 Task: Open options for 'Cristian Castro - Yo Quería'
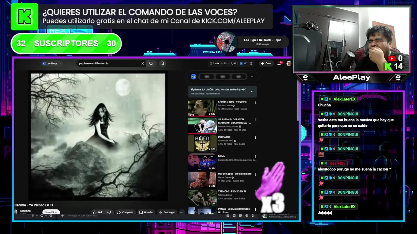255,102
